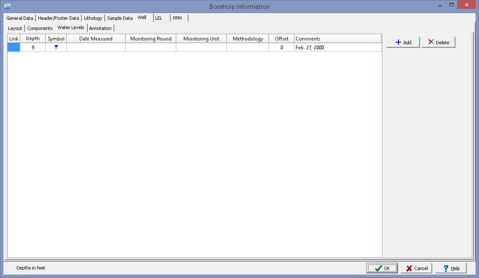Switch to the General Data tab
Screen dimensions: 479x278
click(20, 18)
